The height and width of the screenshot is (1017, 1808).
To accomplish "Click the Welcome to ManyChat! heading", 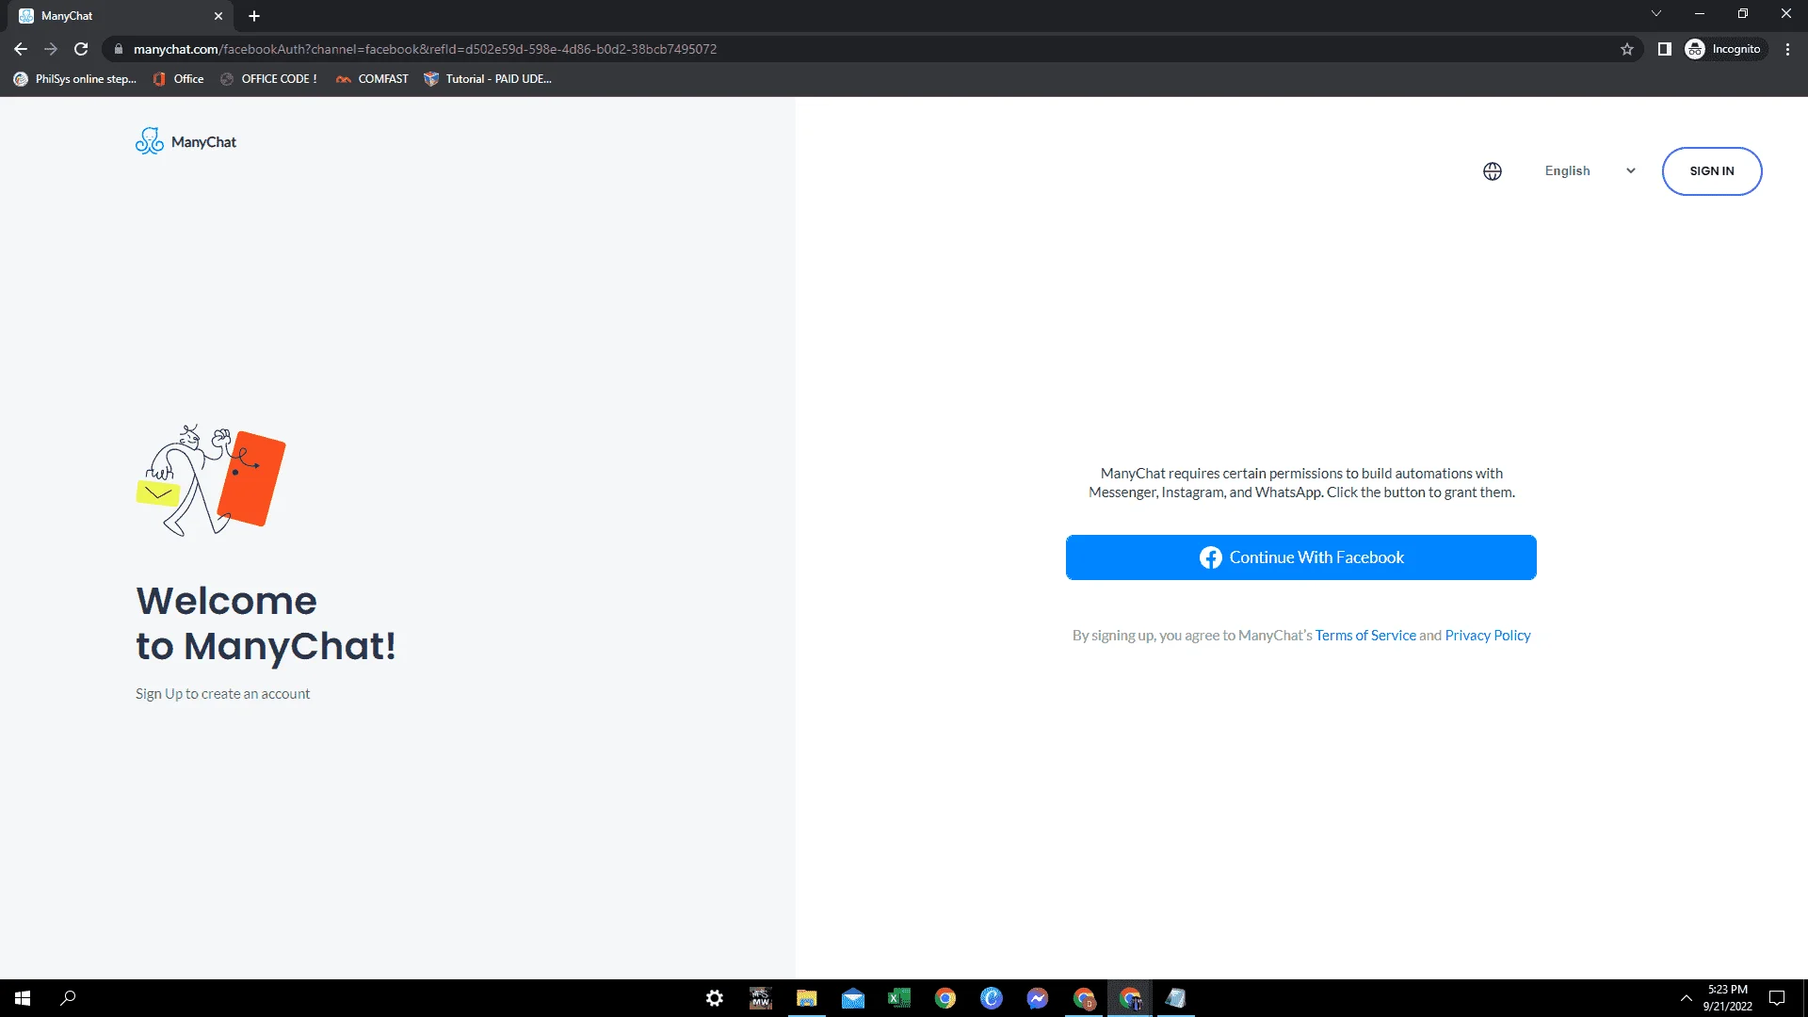I will click(x=266, y=623).
